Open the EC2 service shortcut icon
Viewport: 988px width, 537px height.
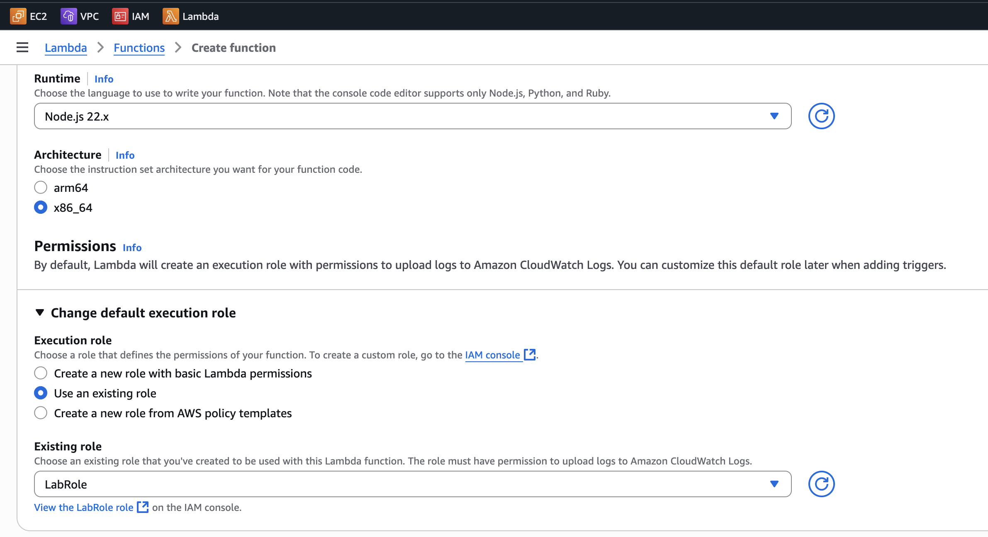tap(18, 16)
